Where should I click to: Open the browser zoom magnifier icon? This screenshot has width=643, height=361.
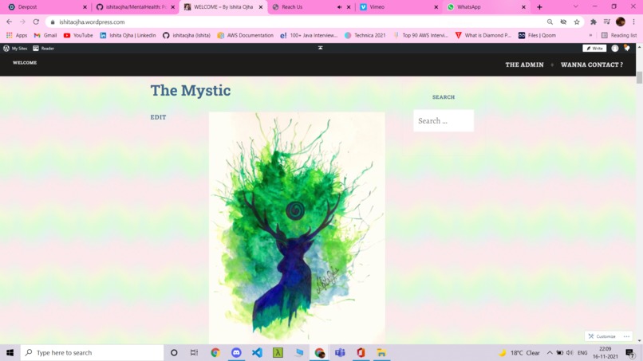point(550,22)
